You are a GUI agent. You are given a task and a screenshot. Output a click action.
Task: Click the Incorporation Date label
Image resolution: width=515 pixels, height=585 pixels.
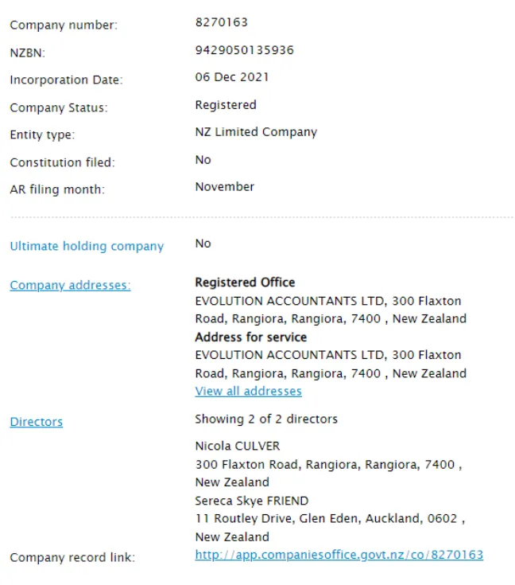(66, 80)
